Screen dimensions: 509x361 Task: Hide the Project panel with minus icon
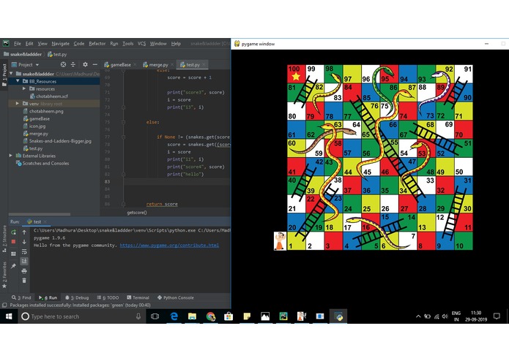tap(94, 64)
